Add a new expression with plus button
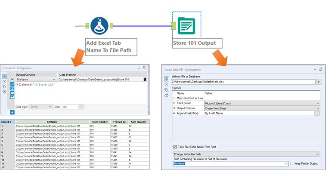 click(x=12, y=112)
